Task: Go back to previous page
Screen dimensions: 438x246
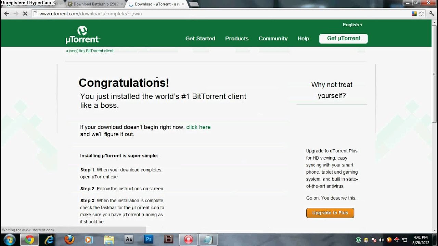Action: (7, 14)
